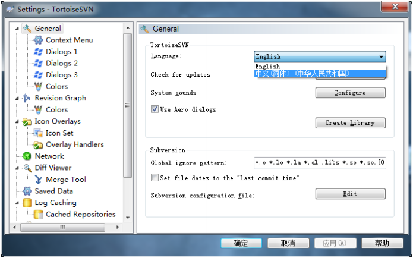Click the Icon Set icon
This screenshot has width=413, height=258.
(x=38, y=133)
